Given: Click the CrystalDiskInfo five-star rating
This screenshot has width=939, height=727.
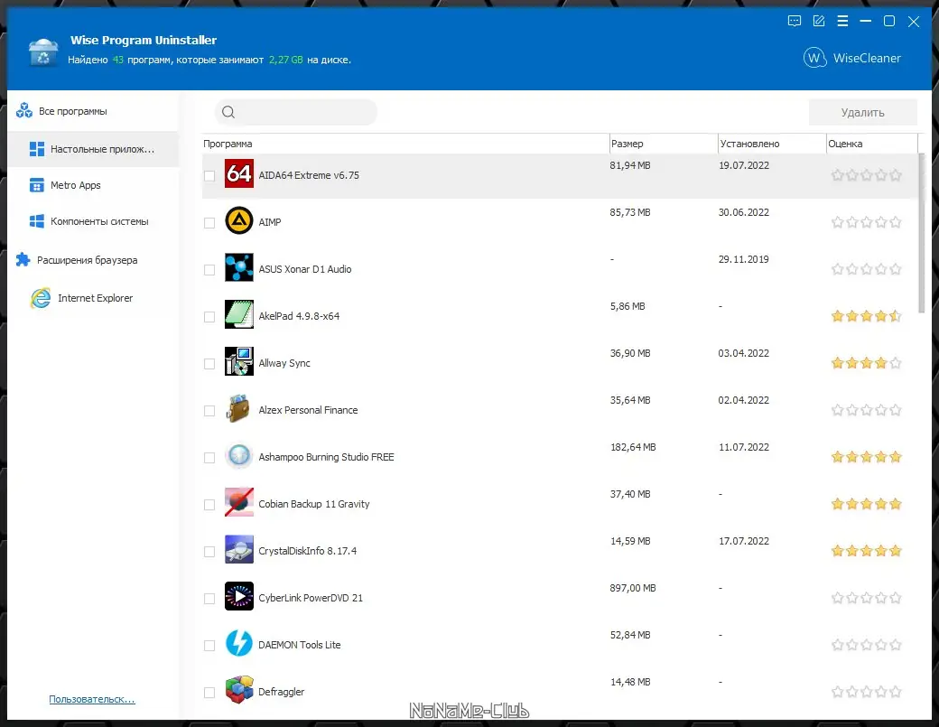Looking at the screenshot, I should [866, 551].
